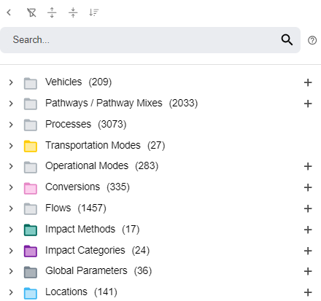Expand the Processes chevron
Image resolution: width=321 pixels, height=301 pixels.
coord(11,125)
